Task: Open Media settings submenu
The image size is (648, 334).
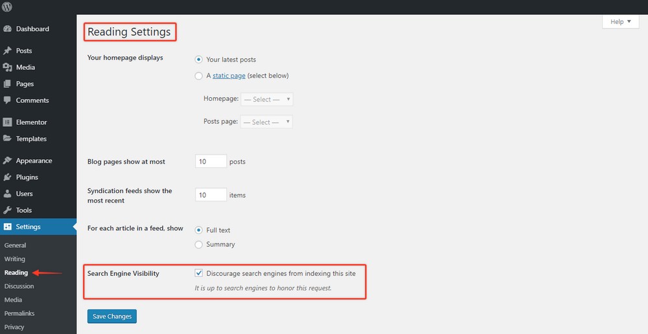Action: click(13, 300)
